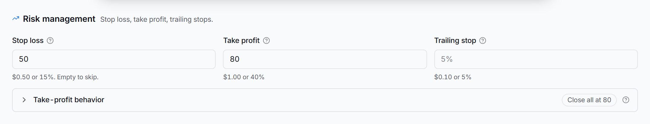Click the Take-profit behavior section title

tap(69, 100)
